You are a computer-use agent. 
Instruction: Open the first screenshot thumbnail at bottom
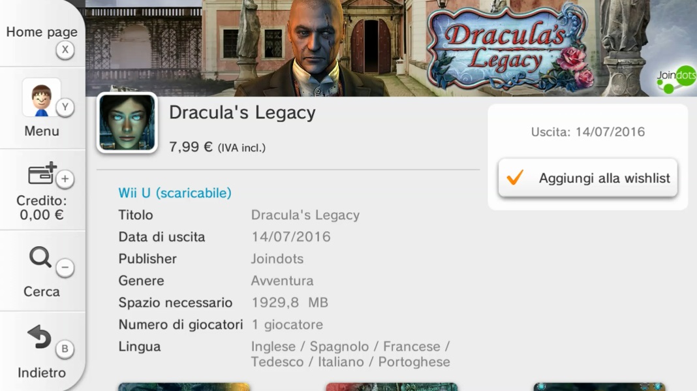point(184,386)
